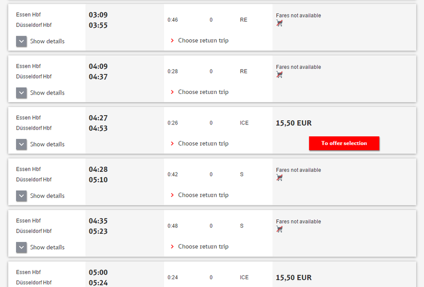Choose return trip for 04:09 RE train
424x287 pixels.
pos(203,92)
